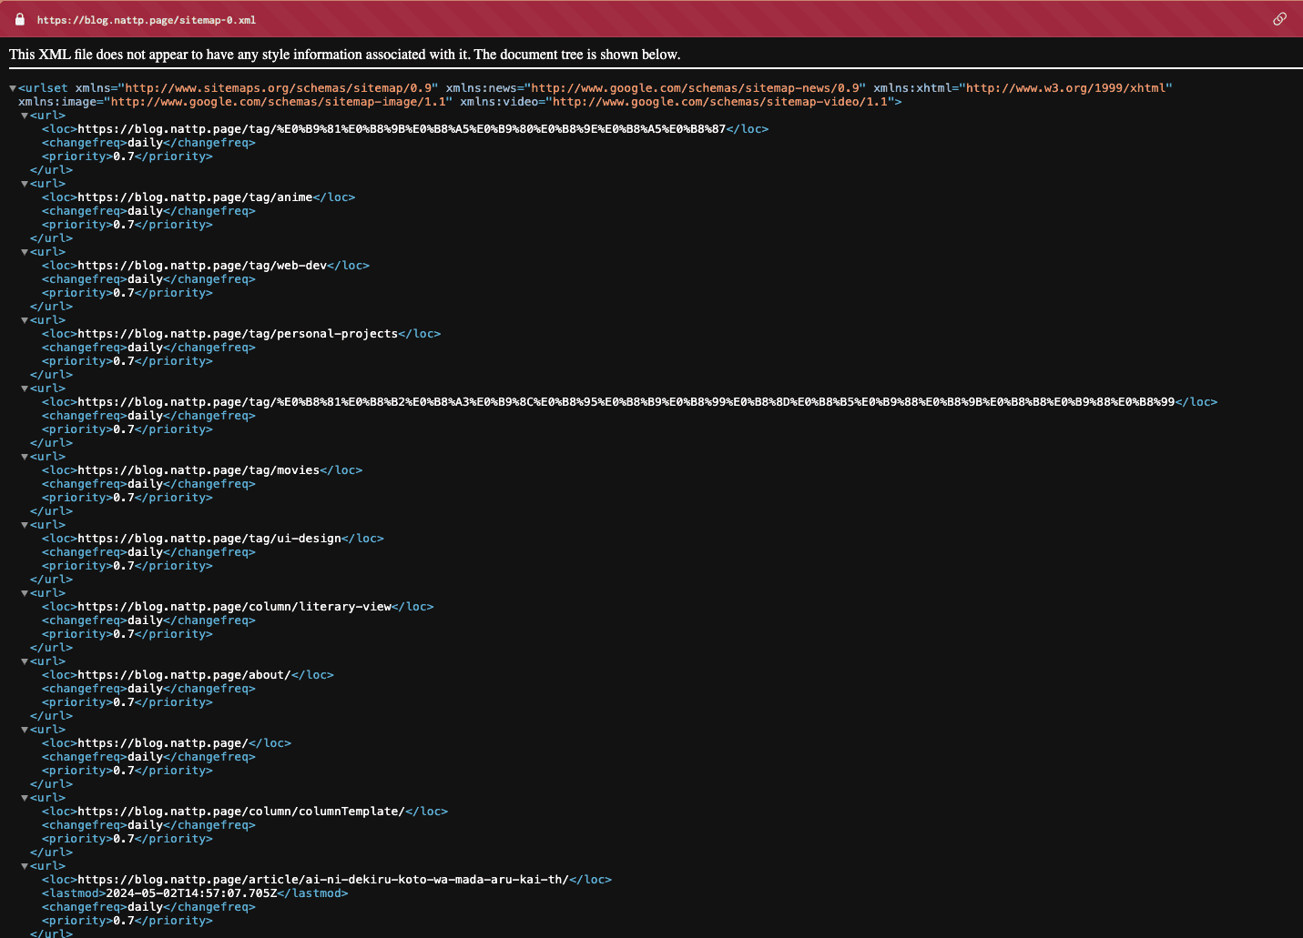Click the blog.nattp.page/about/ loc URL text
The width and height of the screenshot is (1303, 938).
(x=184, y=675)
